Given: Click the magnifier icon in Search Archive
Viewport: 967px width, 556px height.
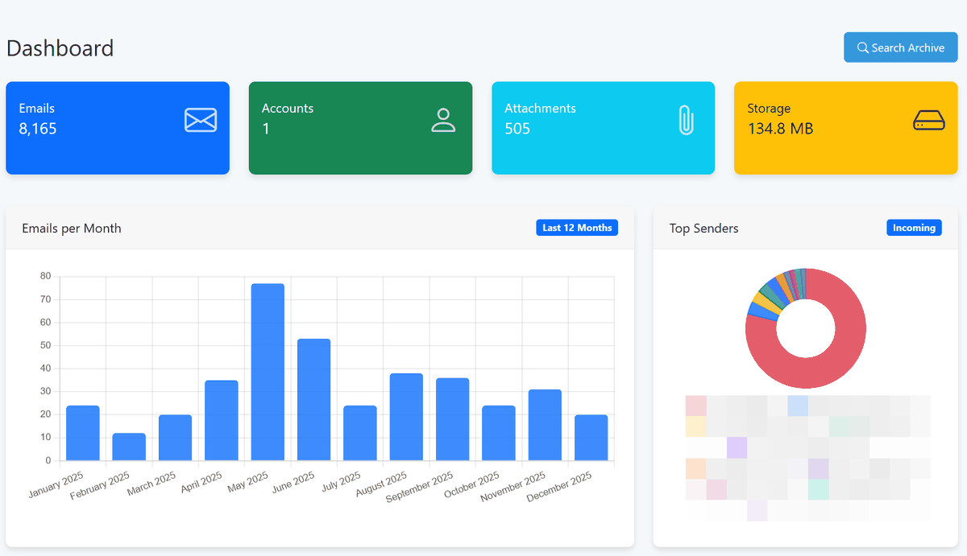Looking at the screenshot, I should pyautogui.click(x=862, y=47).
